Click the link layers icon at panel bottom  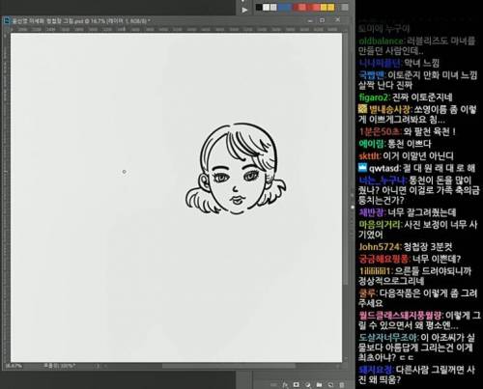coord(273,385)
